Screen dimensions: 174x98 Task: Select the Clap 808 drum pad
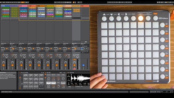pos(41,86)
